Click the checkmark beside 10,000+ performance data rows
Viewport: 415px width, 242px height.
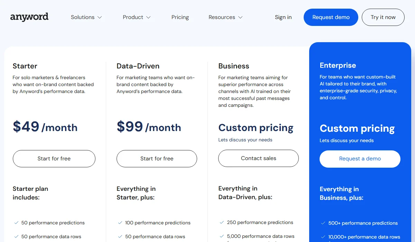[323, 237]
